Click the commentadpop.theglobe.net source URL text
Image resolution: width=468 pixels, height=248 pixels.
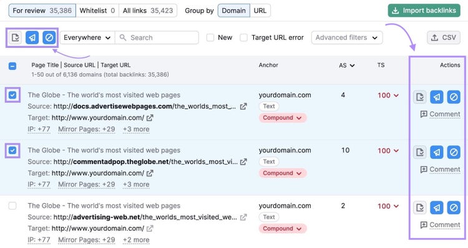coord(145,162)
